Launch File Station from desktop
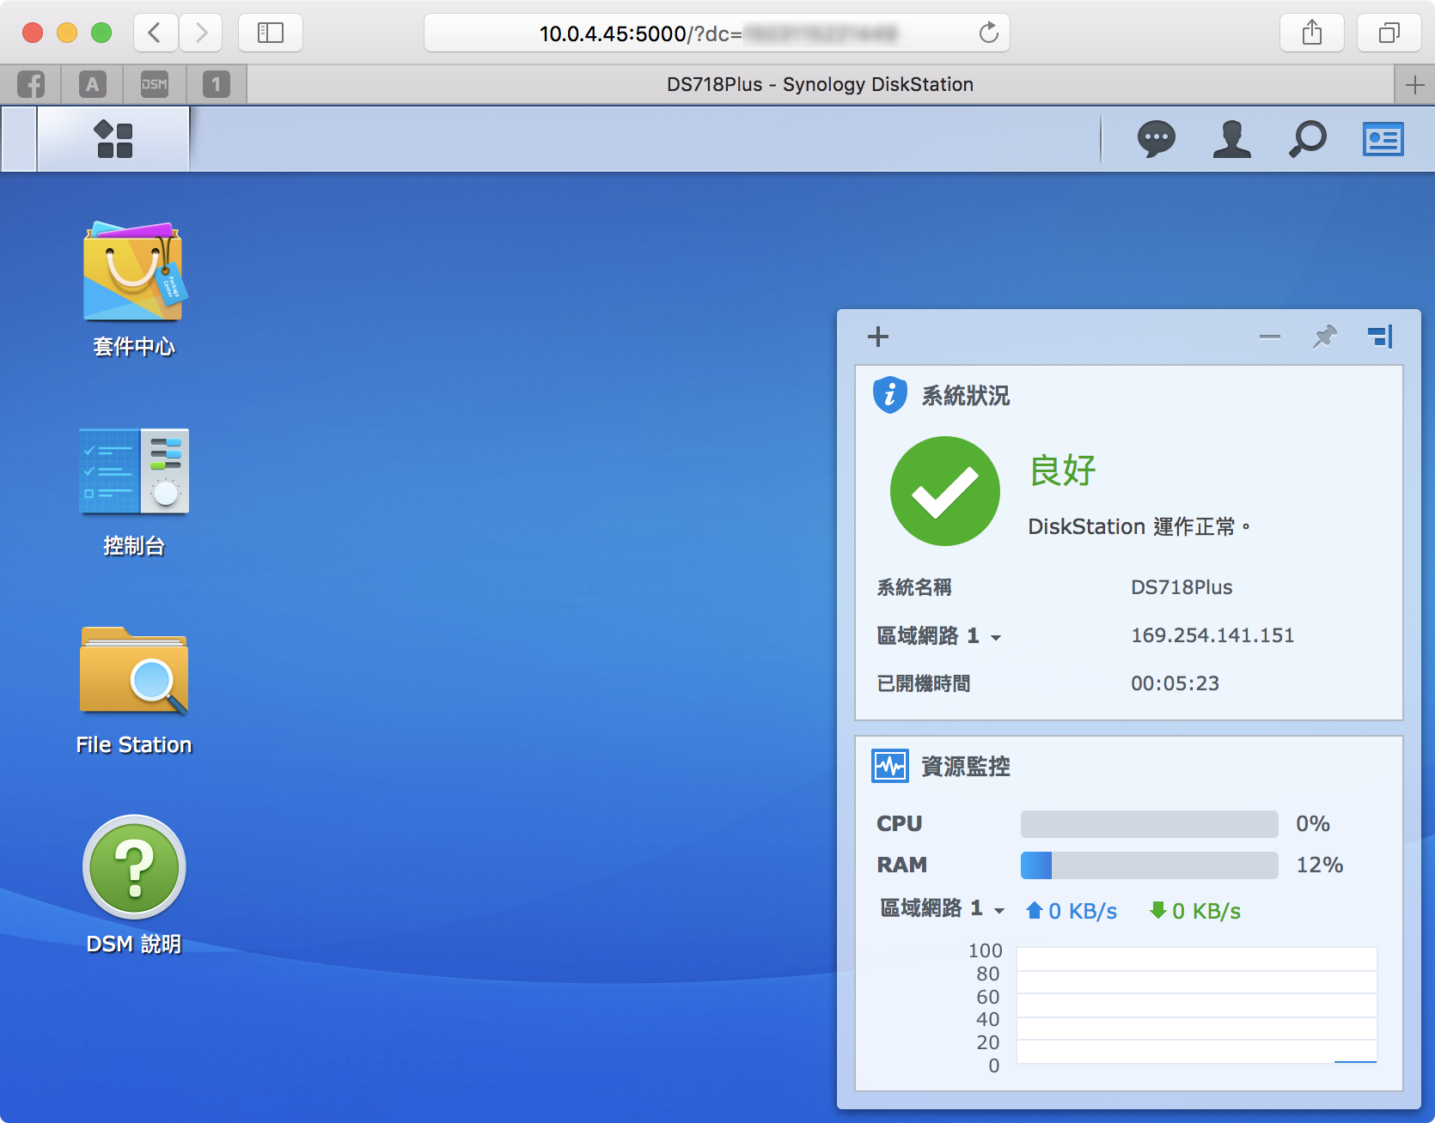Screen dimensions: 1435x1123 click(133, 671)
